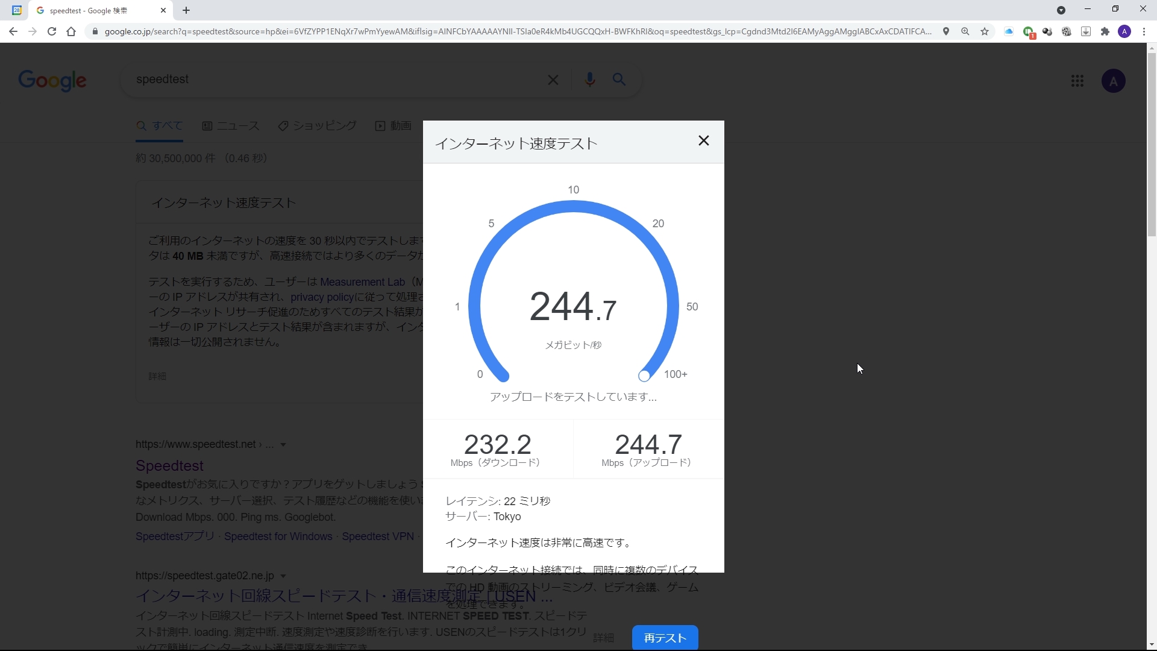Viewport: 1157px width, 651px height.
Task: Click the voice search microphone icon
Action: tap(589, 80)
